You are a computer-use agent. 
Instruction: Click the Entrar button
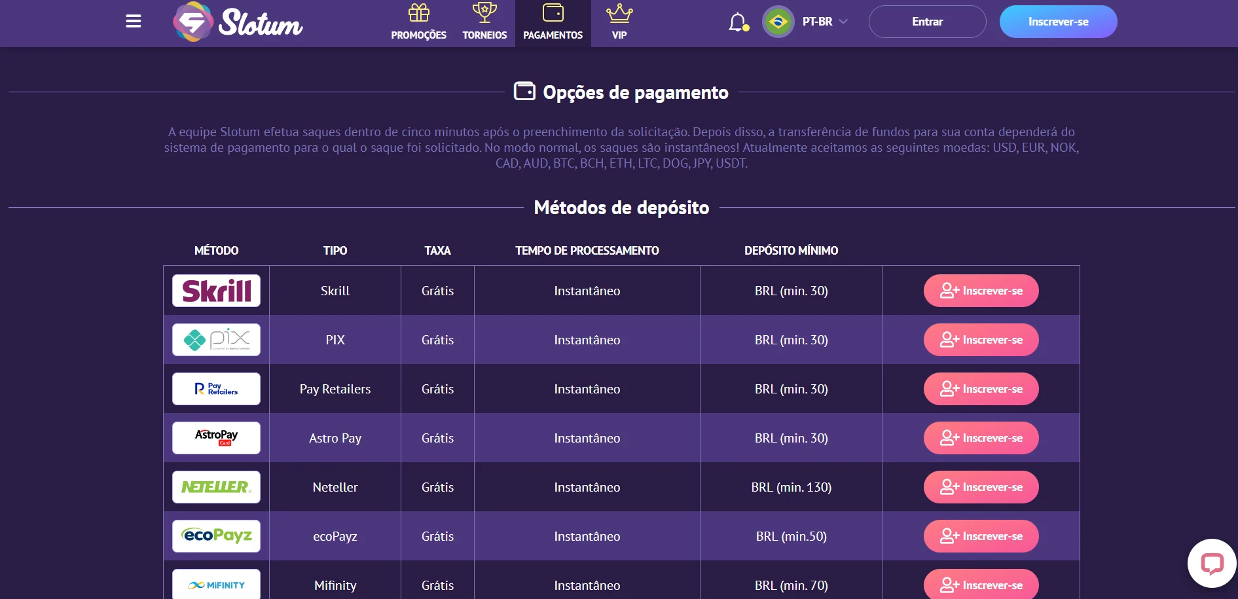(x=927, y=22)
